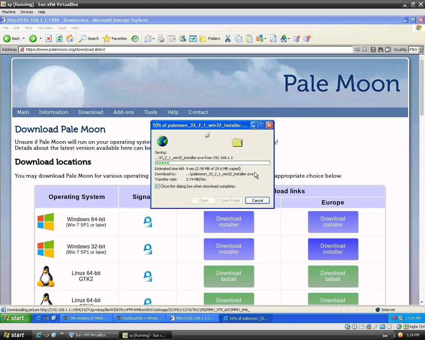Open Messenger people icon in toolbar
This screenshot has width=425, height=340.
pyautogui.click(x=182, y=39)
